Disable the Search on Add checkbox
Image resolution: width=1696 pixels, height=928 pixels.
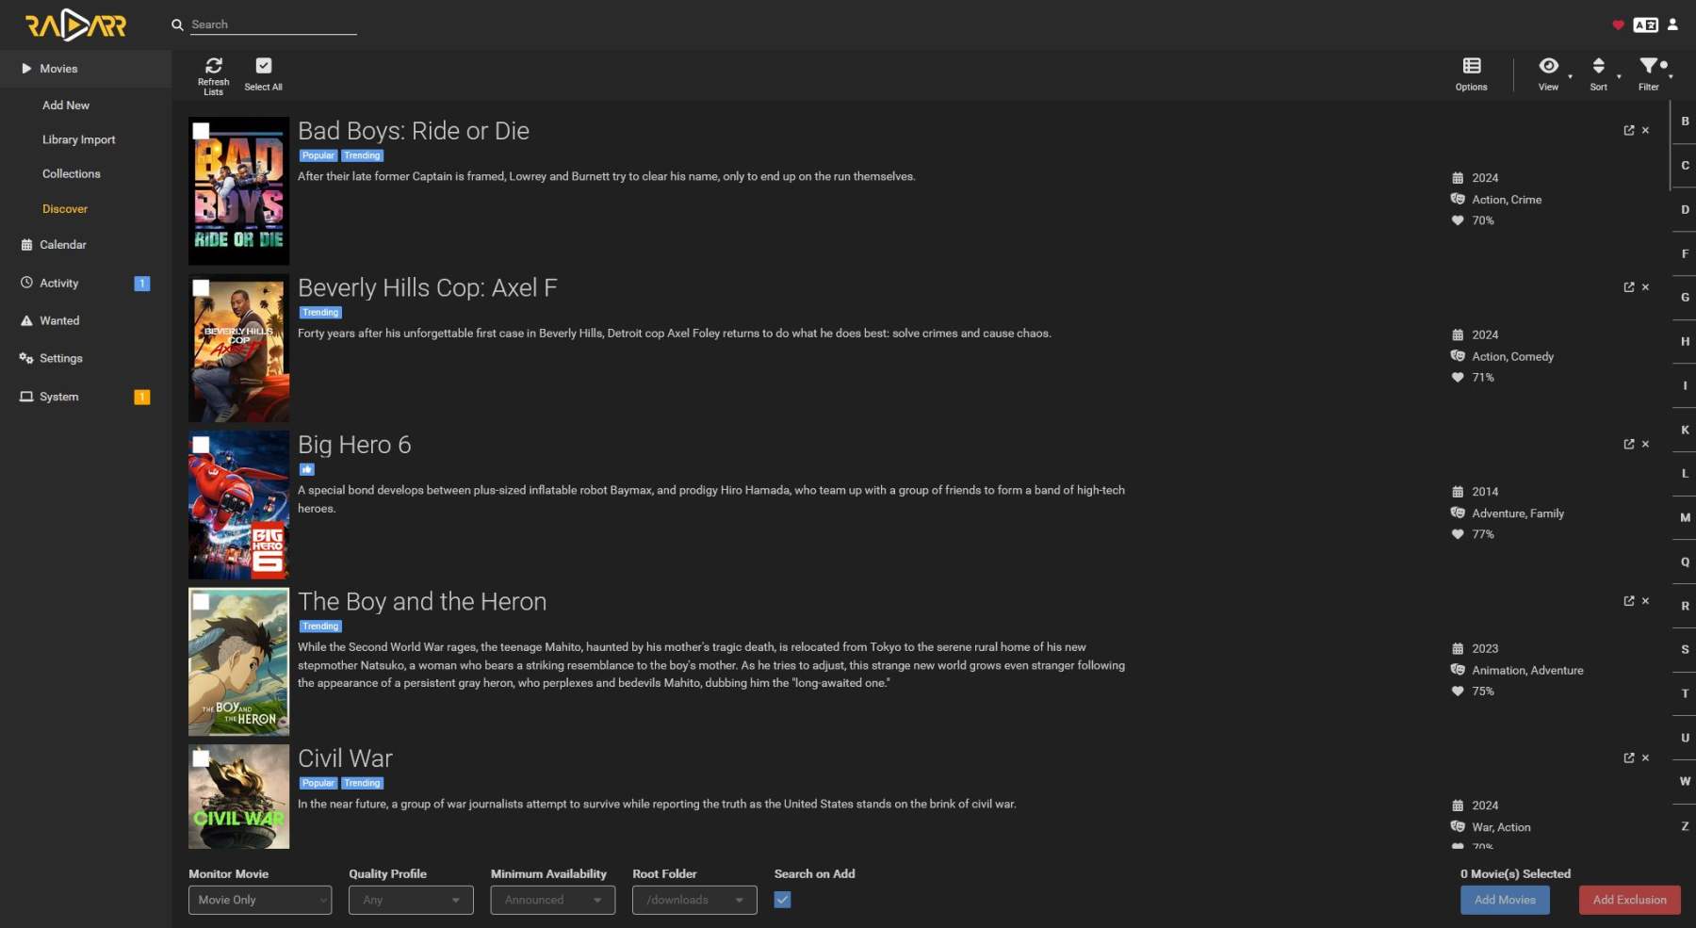(782, 900)
